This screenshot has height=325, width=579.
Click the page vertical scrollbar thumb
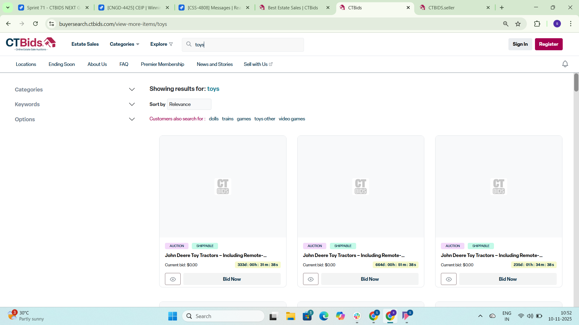[x=576, y=82]
